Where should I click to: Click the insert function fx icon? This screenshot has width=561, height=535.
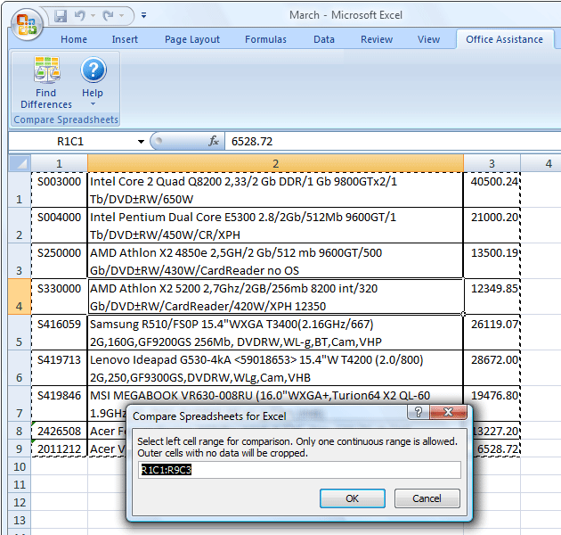[x=214, y=141]
